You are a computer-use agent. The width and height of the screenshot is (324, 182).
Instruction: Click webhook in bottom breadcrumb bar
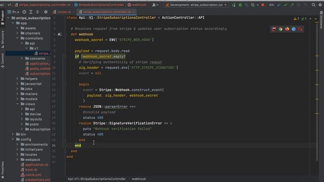[x=139, y=179]
